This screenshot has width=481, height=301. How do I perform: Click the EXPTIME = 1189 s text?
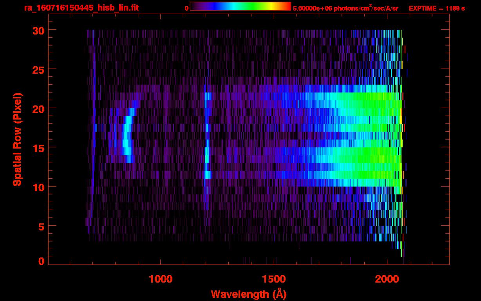click(x=437, y=8)
